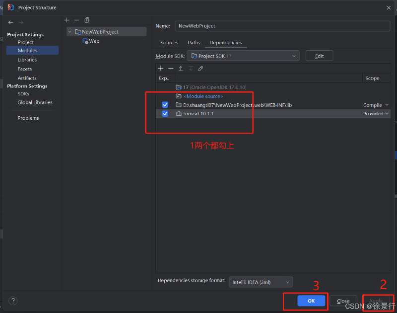Select the NewWebProject module in tree
Image resolution: width=397 pixels, height=313 pixels.
107,32
